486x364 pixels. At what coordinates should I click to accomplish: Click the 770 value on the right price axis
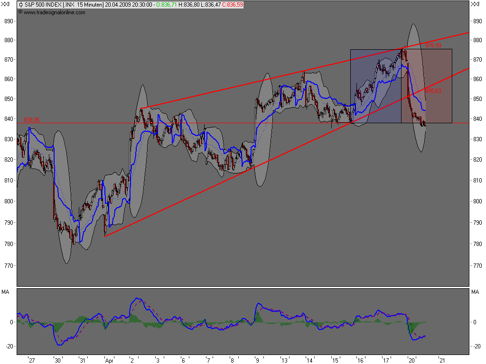click(x=477, y=265)
